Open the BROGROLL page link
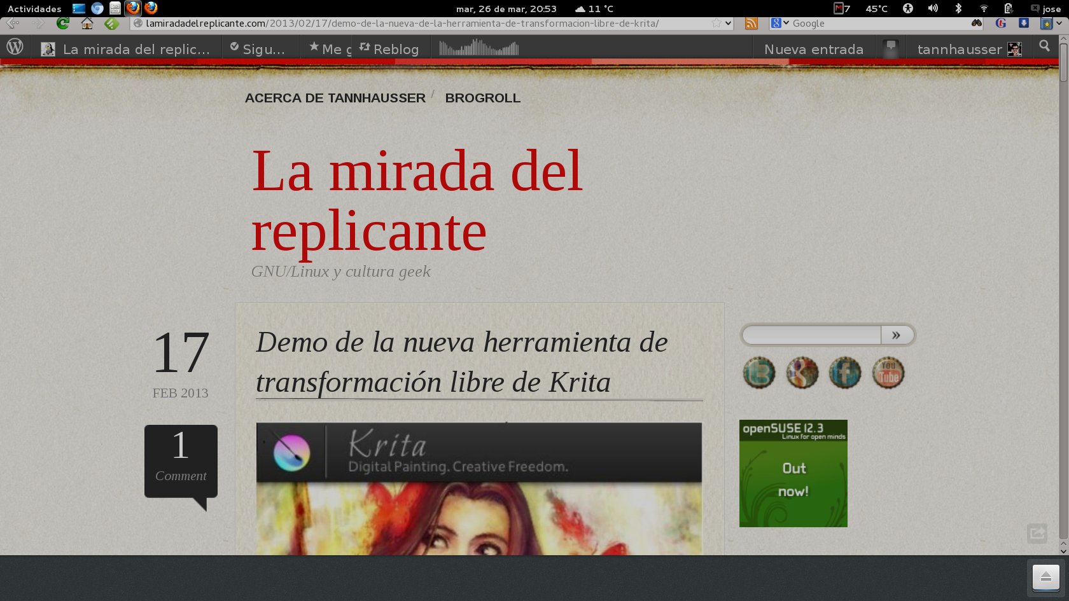The width and height of the screenshot is (1069, 601). coord(483,98)
